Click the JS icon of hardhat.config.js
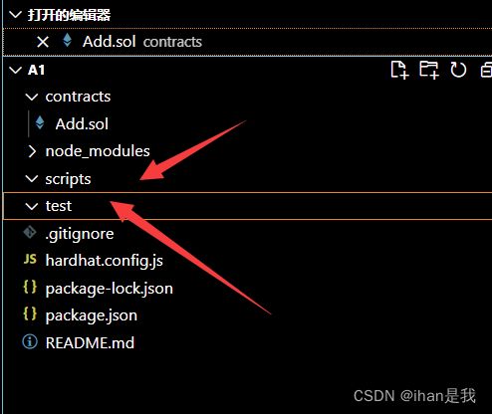 coord(30,259)
